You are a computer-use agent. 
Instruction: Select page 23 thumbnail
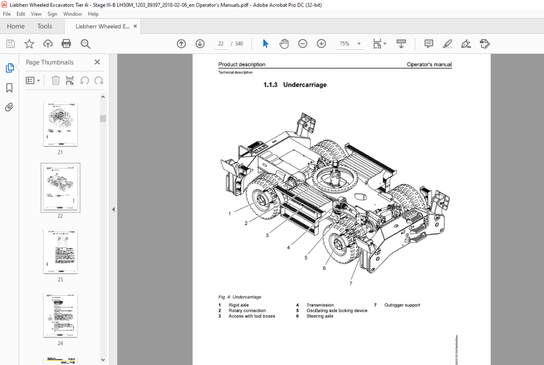tap(60, 252)
